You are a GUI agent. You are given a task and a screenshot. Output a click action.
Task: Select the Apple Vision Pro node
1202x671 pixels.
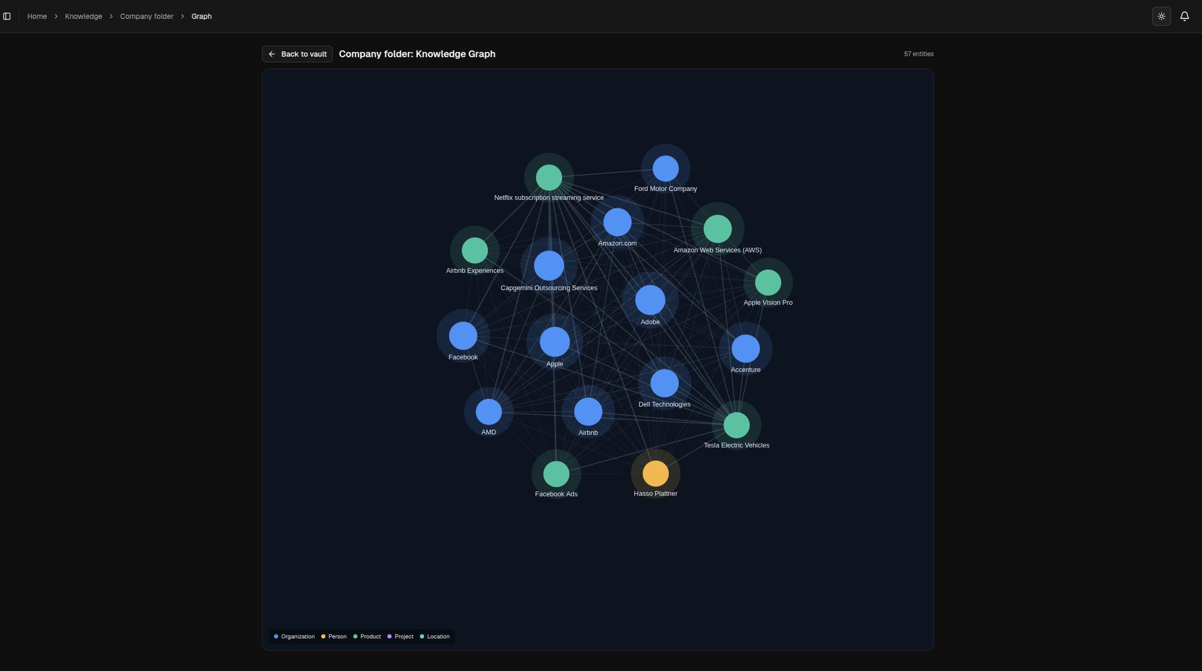767,283
